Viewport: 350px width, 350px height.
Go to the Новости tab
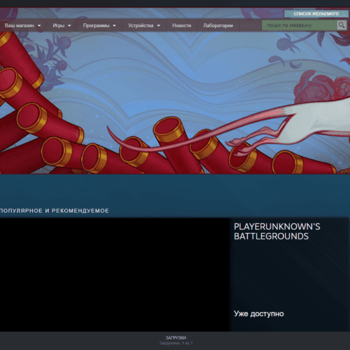(181, 26)
